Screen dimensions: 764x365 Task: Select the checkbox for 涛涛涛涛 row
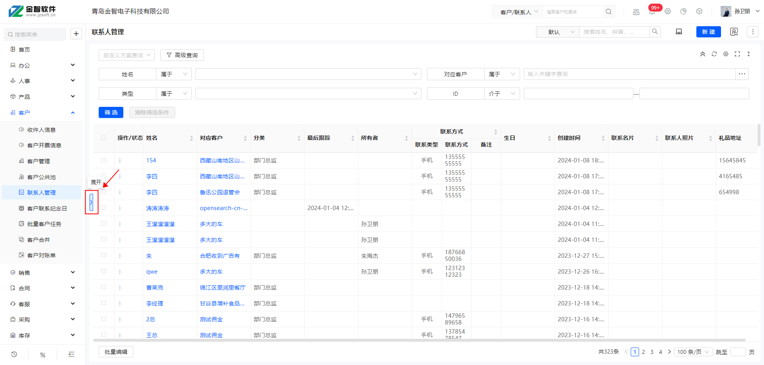[x=104, y=208]
